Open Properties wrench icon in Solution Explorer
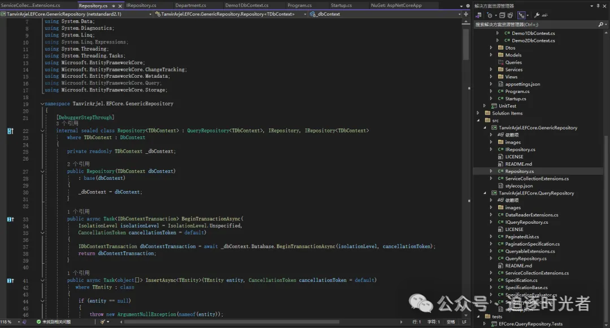 [537, 15]
